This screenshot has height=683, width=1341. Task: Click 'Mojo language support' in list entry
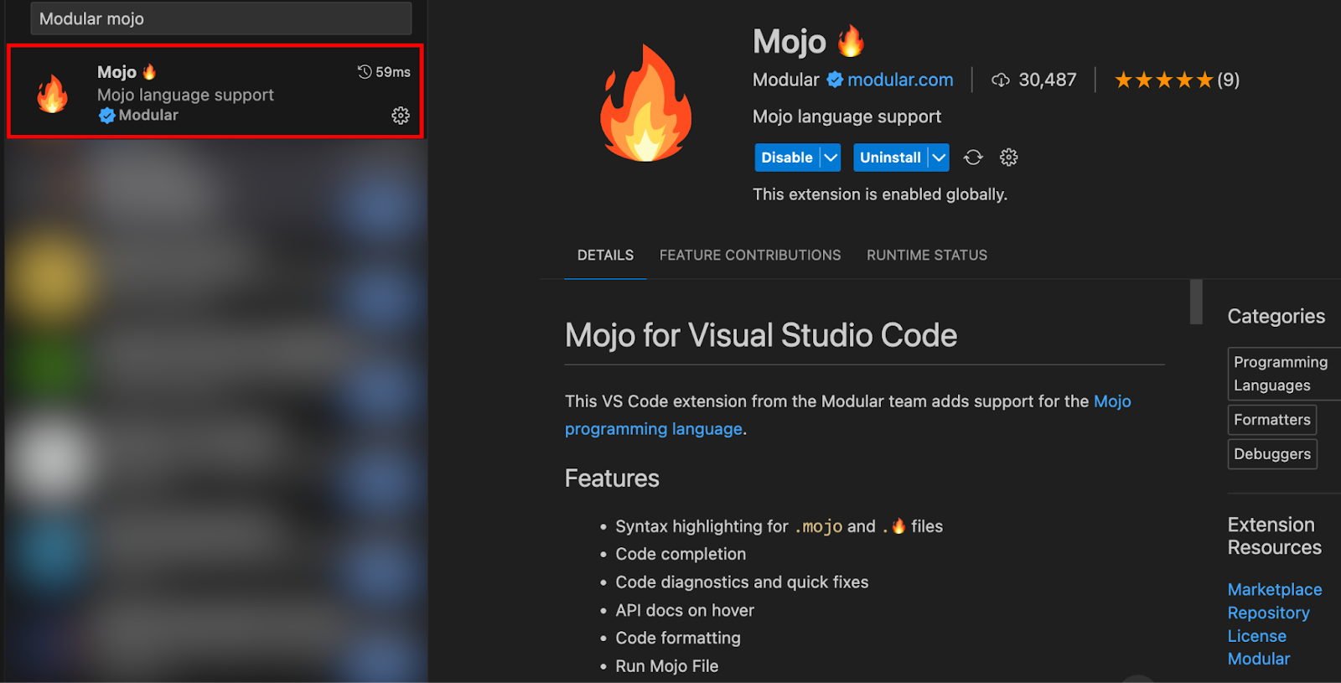pos(185,95)
